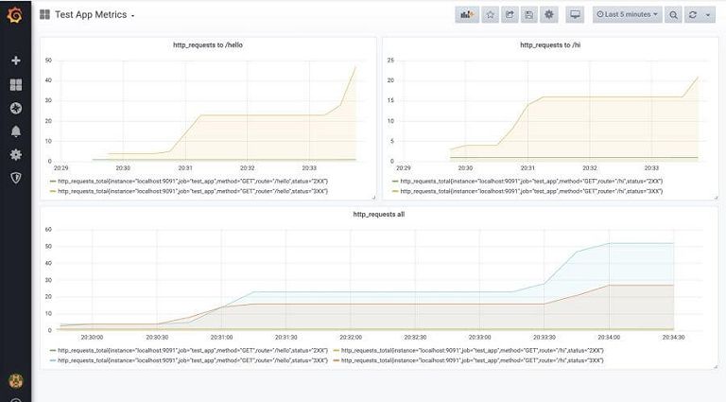Viewport: 726px width, 402px height.
Task: Open the Configuration gear in the sidebar
Action: (16, 154)
